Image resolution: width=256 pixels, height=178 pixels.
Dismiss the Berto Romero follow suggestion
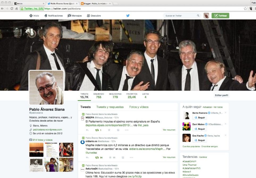click(x=225, y=113)
